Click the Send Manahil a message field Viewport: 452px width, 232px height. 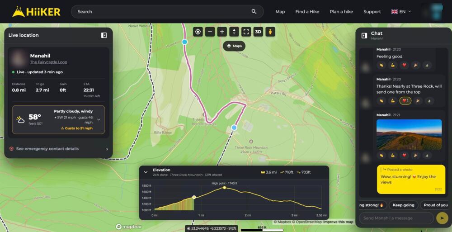point(396,218)
